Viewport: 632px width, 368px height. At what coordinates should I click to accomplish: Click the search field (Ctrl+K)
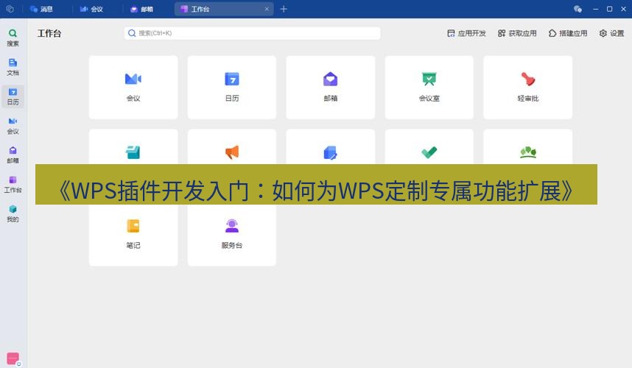click(253, 33)
